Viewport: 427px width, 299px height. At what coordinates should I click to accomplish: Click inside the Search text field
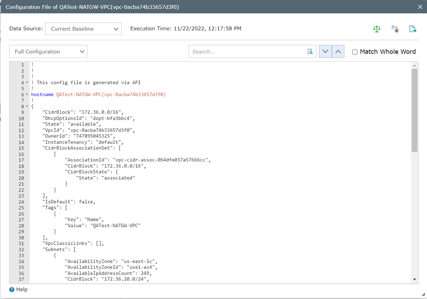247,52
